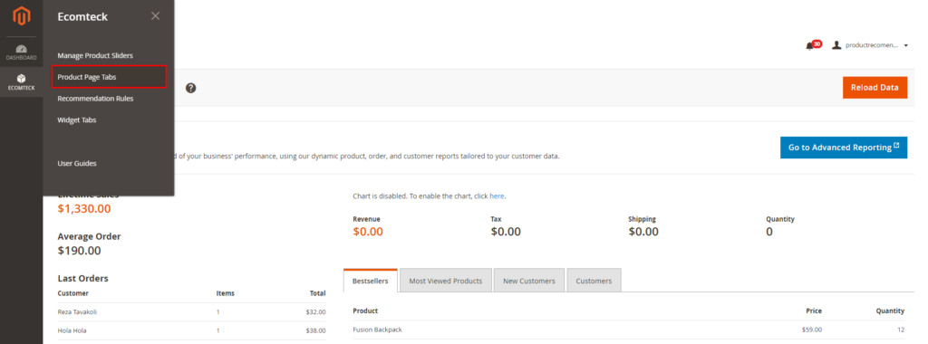Screen dimensions: 928x344
Task: Open User Guides menu item
Action: (x=77, y=163)
